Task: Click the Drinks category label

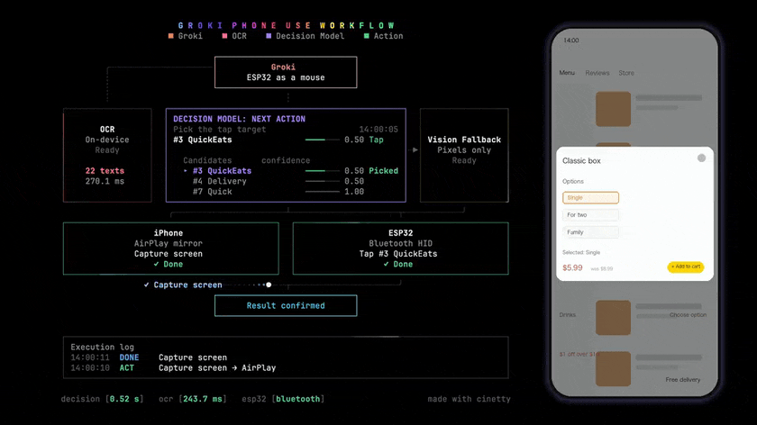Action: click(x=568, y=314)
